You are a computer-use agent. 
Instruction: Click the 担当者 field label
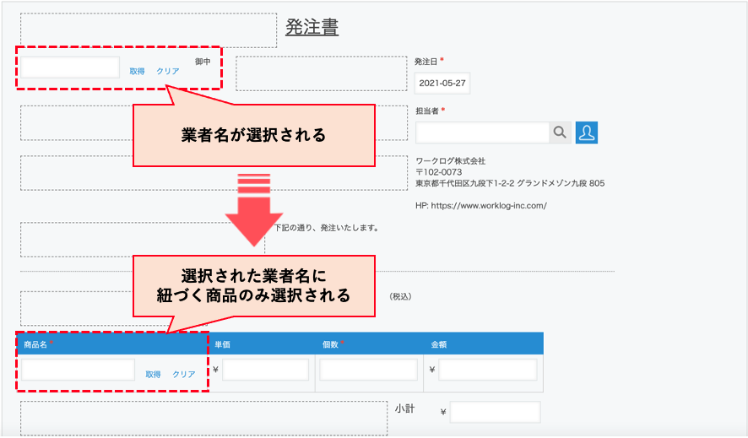pos(427,111)
